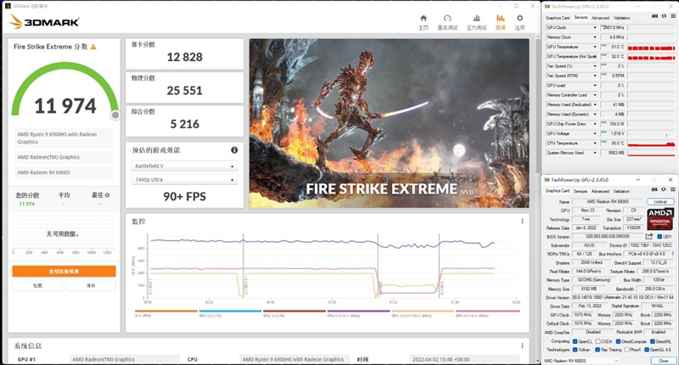Click the BIOS share/export icon in GPU-Z
The width and height of the screenshot is (679, 365).
click(x=648, y=237)
